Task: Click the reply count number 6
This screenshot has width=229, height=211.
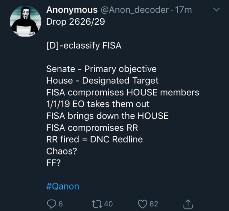Action: [60, 204]
